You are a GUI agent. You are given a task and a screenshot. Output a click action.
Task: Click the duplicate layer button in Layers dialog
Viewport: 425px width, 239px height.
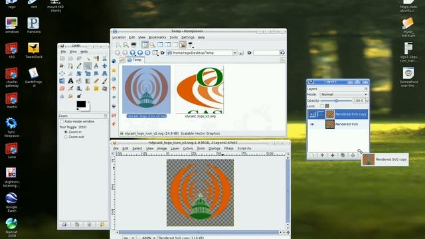click(343, 155)
